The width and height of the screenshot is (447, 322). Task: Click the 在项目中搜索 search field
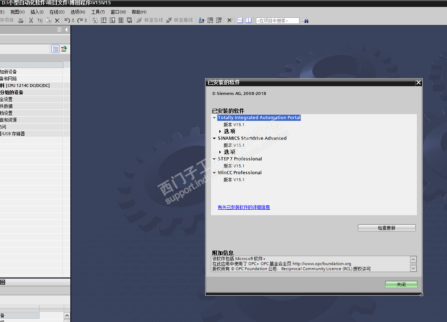click(278, 21)
